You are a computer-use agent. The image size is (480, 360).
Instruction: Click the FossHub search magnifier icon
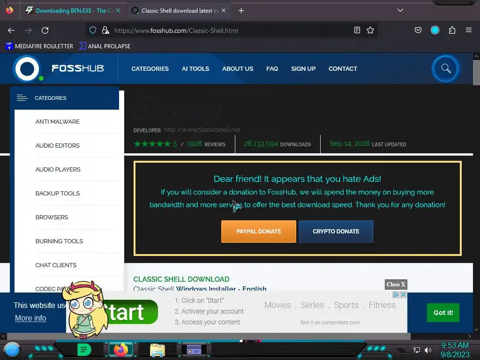(446, 68)
